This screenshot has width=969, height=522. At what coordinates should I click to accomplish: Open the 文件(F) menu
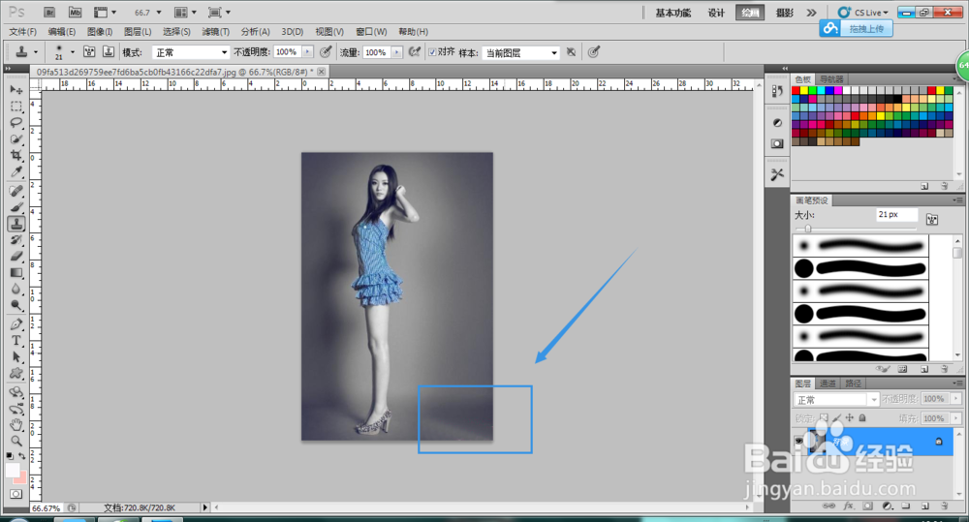click(23, 32)
